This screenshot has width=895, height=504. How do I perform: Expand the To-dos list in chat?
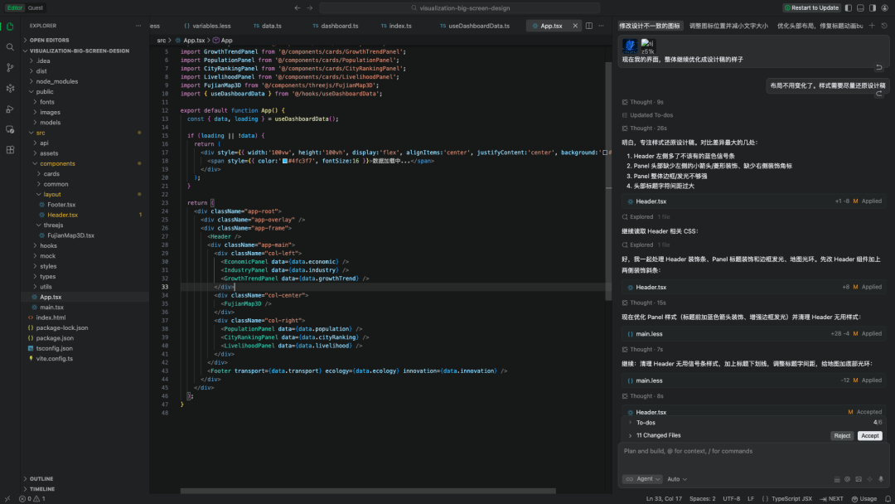(x=645, y=423)
